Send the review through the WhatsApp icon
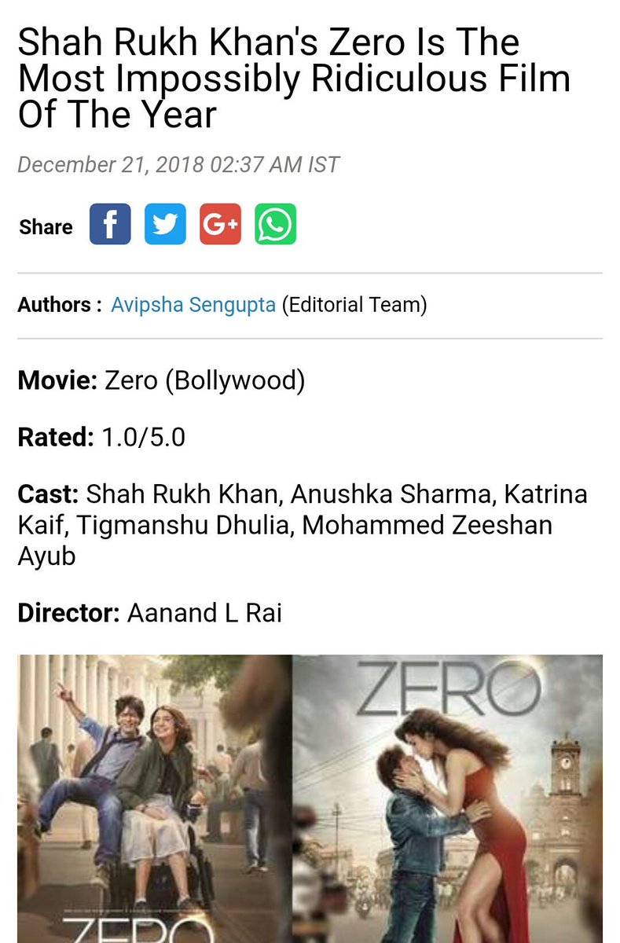The width and height of the screenshot is (620, 943). tap(275, 225)
